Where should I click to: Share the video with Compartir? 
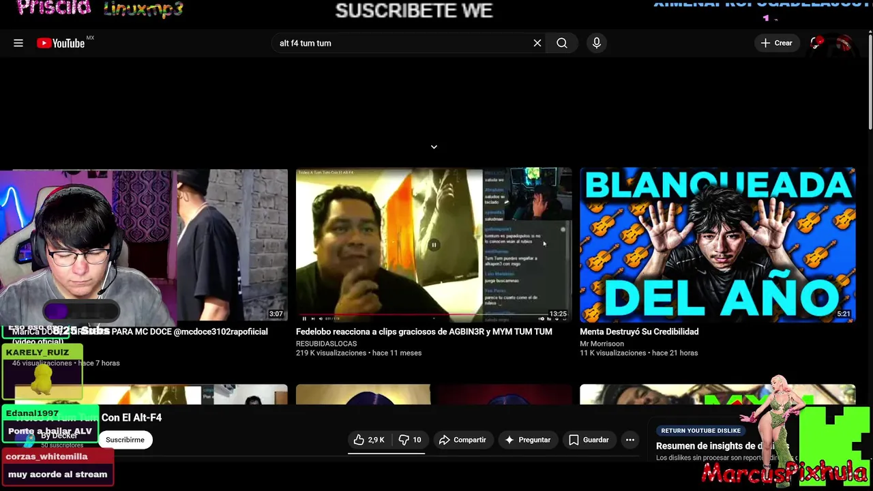click(462, 440)
